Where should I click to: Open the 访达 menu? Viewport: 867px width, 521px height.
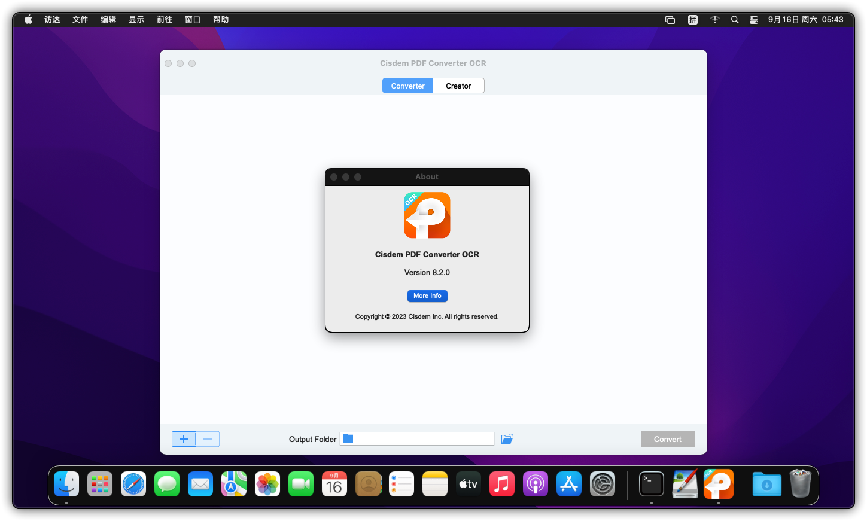tap(52, 19)
